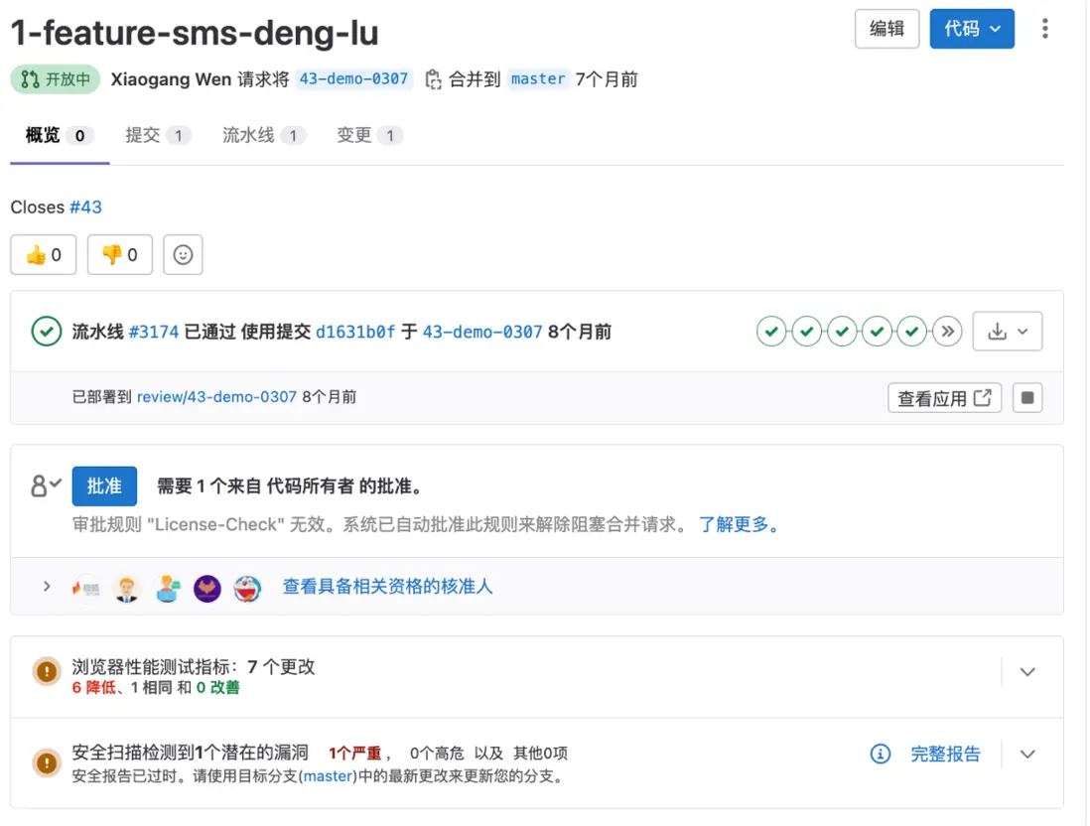Viewport: 1090px width, 826px height.
Task: Copy the source branch name icon
Action: 433,79
